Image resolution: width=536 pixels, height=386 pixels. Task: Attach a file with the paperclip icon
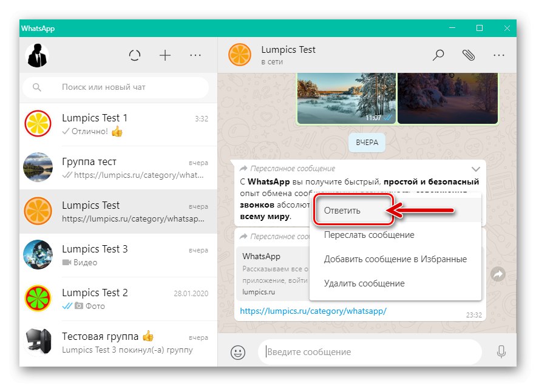(469, 55)
